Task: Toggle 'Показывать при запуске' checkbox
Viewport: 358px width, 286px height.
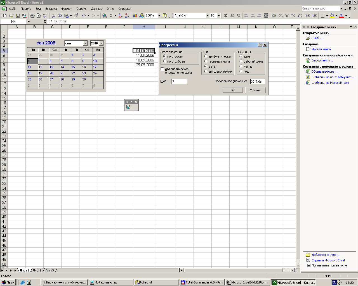Action: click(x=309, y=265)
